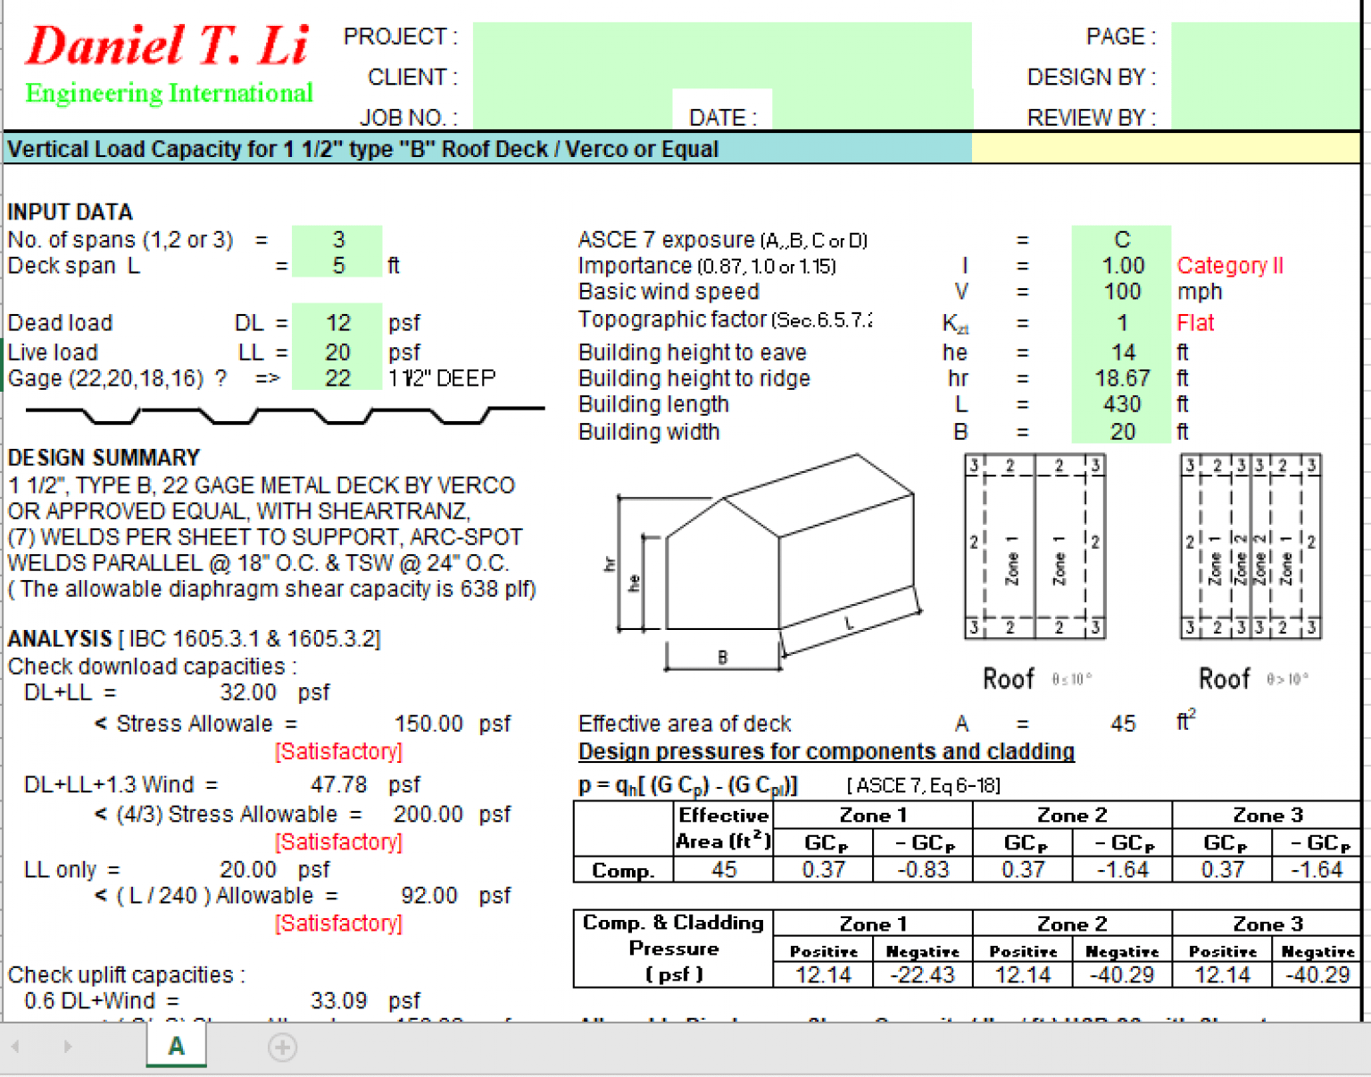
Task: Select the Live load value 20 cell
Action: tap(337, 352)
